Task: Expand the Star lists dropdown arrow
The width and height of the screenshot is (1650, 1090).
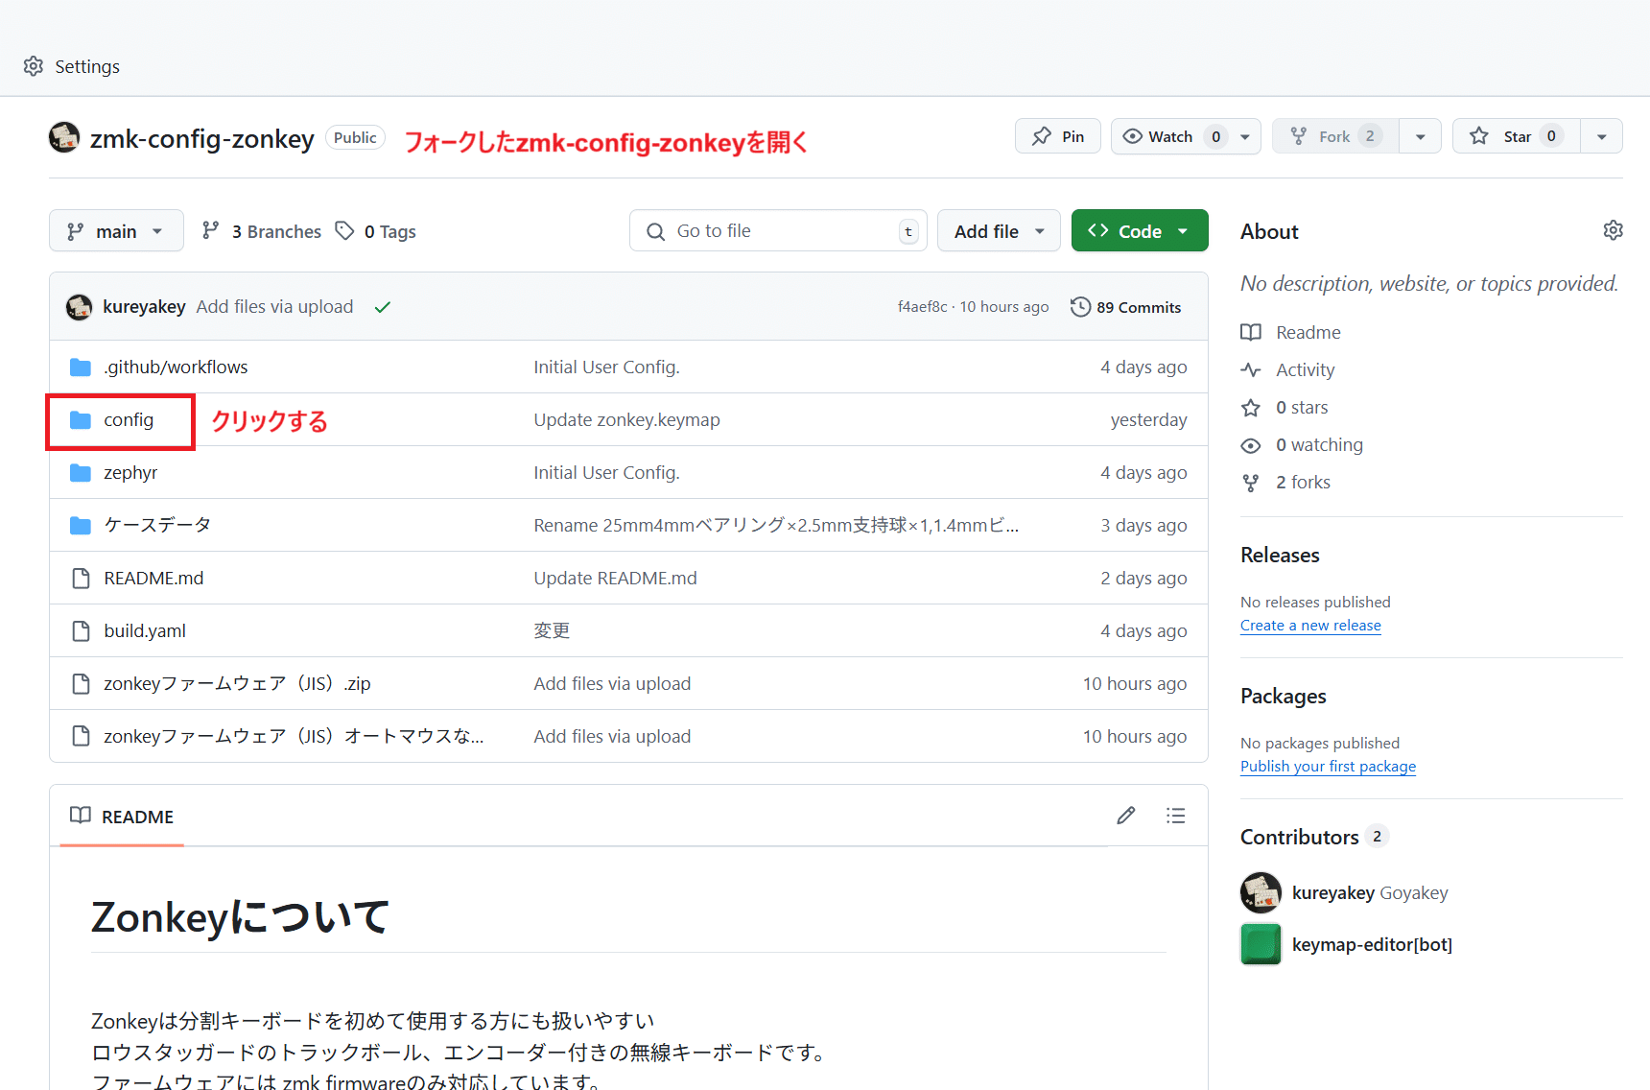Action: click(x=1602, y=136)
